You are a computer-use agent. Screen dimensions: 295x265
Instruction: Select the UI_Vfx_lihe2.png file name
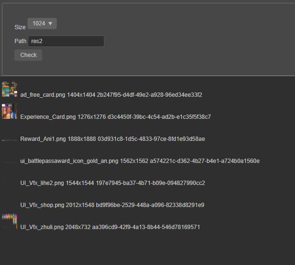pos(42,183)
